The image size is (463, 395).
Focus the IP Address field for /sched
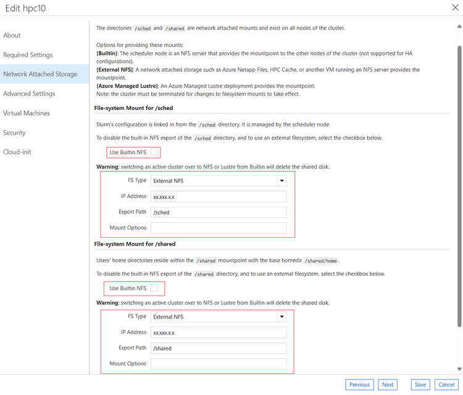(x=219, y=197)
